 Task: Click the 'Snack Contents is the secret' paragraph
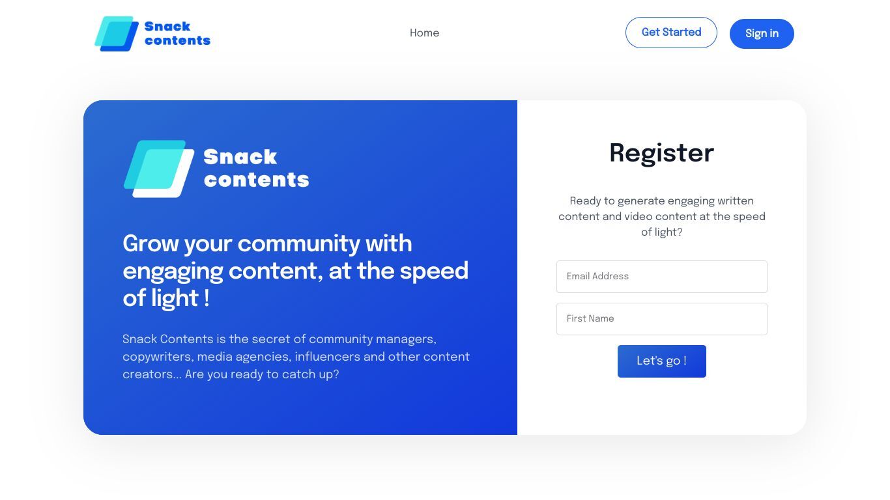(x=296, y=357)
